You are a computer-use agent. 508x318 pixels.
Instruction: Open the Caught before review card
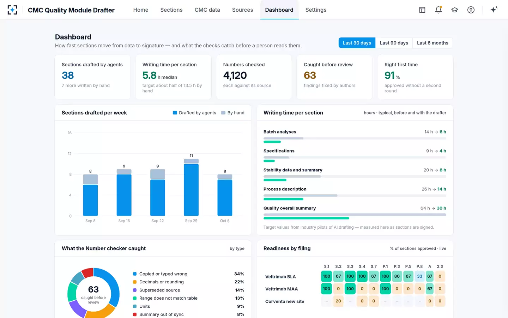[x=334, y=77]
